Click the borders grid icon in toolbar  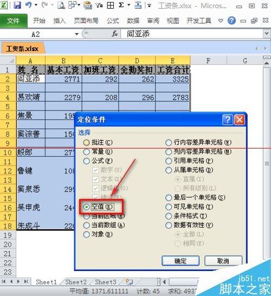coord(111,5)
